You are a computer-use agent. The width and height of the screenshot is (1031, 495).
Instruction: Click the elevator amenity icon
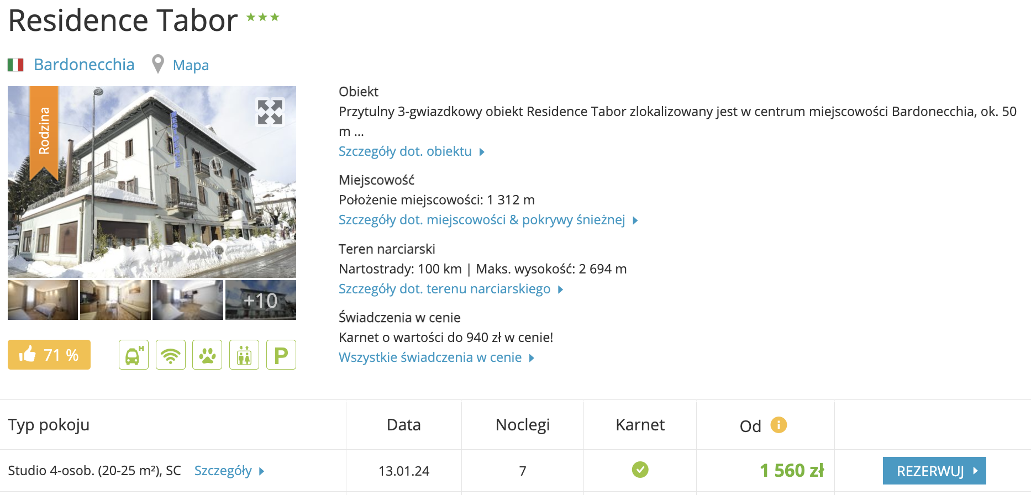tap(244, 355)
